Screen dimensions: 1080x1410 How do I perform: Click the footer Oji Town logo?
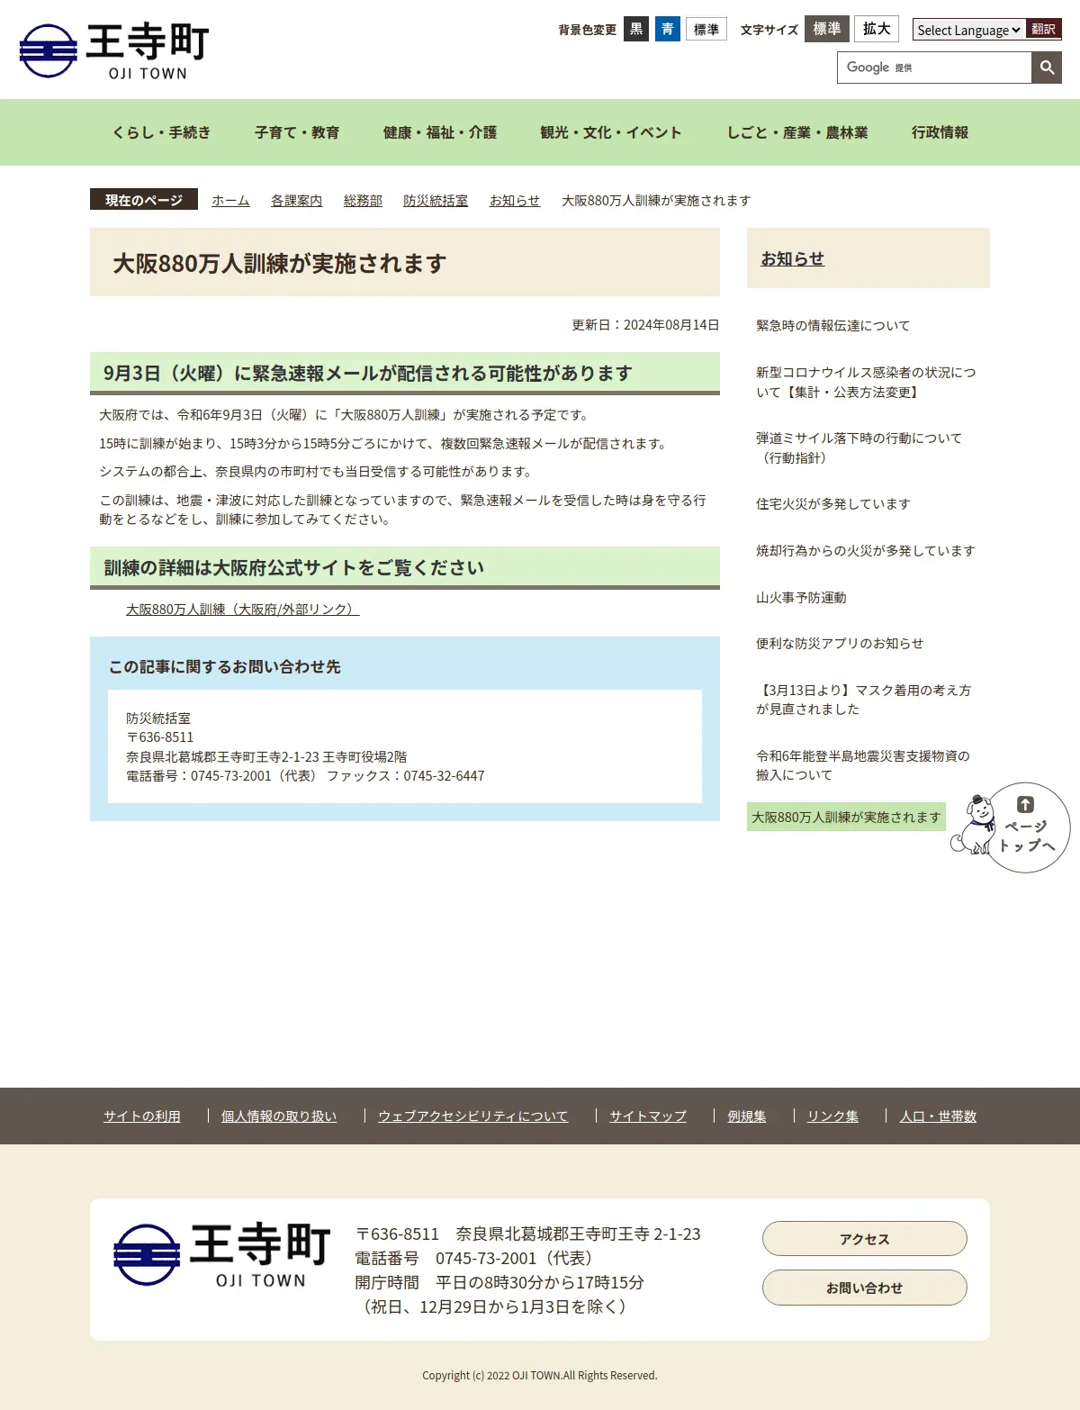pos(222,1254)
